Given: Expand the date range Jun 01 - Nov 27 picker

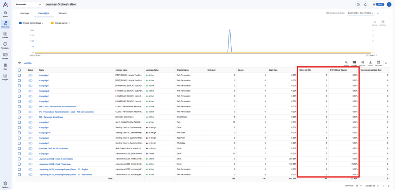Looking at the screenshot, I should pyautogui.click(x=360, y=13).
